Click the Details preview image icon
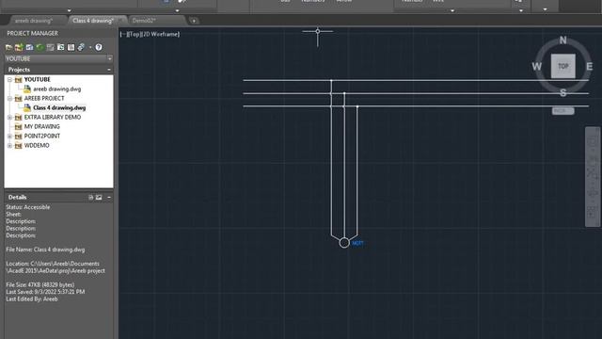Viewport: 602px width, 339px height. coord(99,197)
